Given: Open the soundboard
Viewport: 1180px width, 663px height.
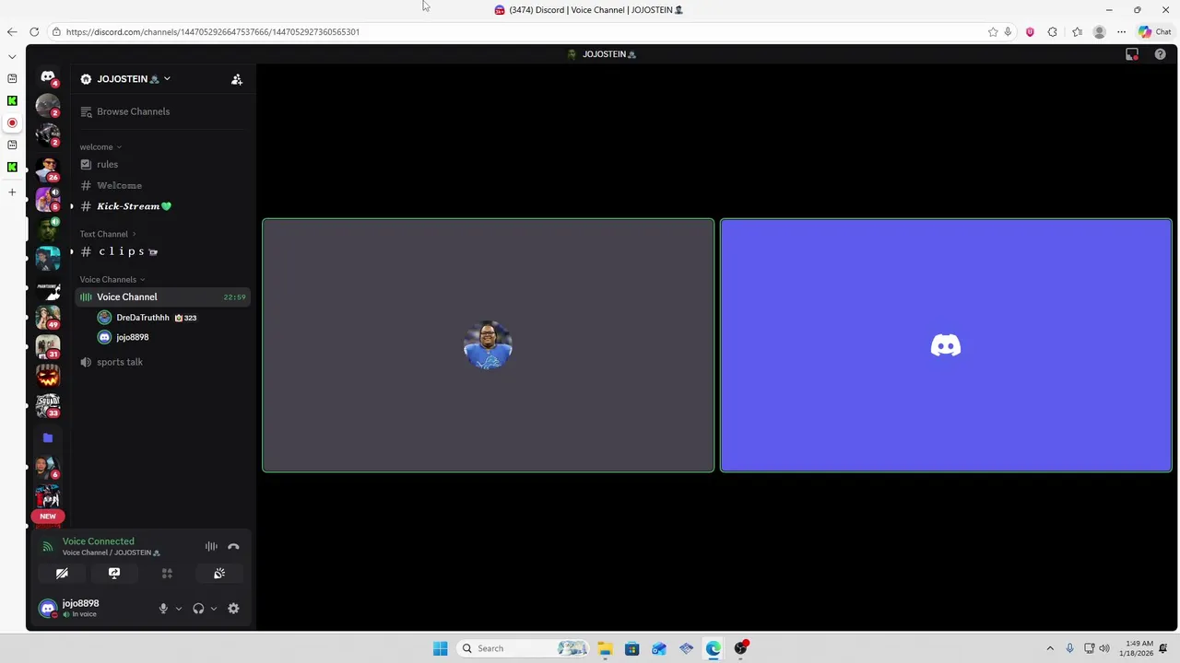Looking at the screenshot, I should (219, 574).
